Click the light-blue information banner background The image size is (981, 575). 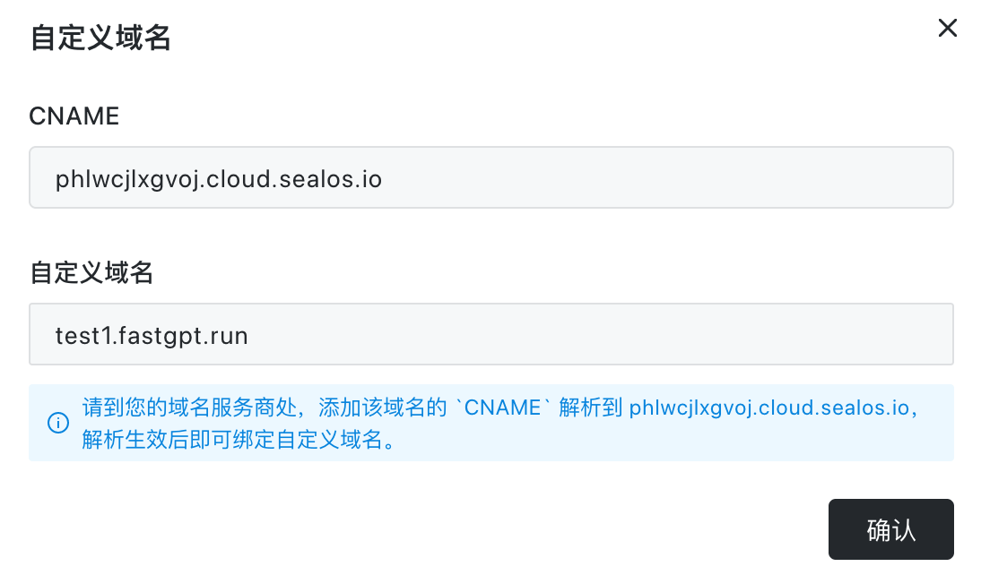coord(491,423)
